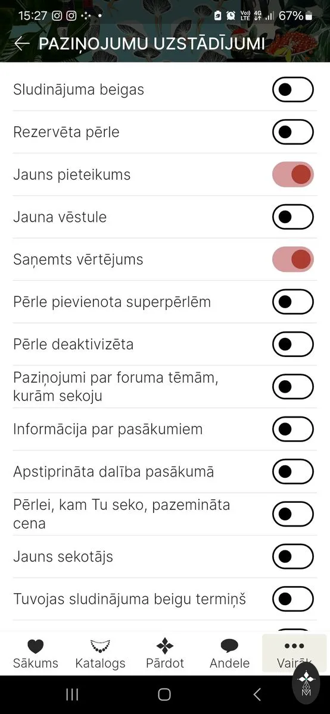Tap Android recent apps button
The image size is (330, 714).
pos(72,694)
